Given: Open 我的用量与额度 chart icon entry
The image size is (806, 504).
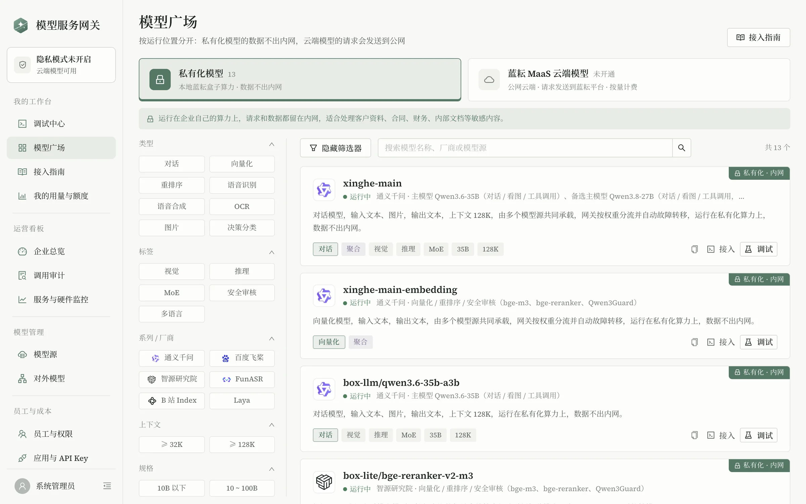Looking at the screenshot, I should (x=61, y=196).
